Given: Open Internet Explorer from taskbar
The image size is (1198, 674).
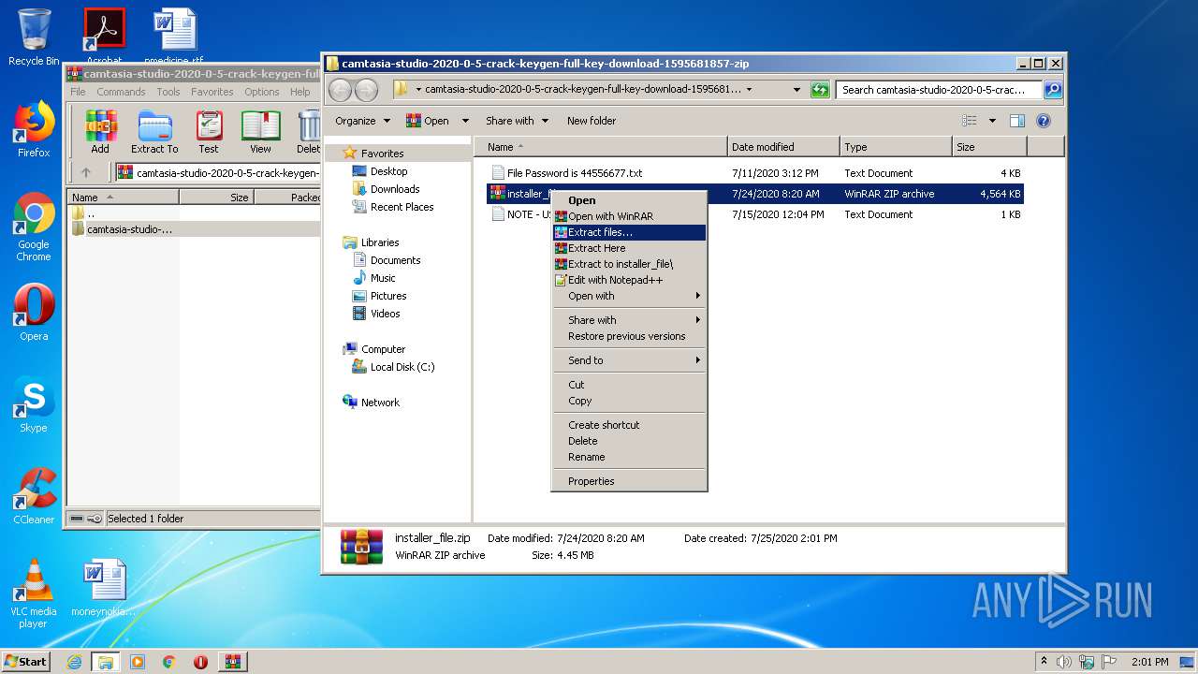Looking at the screenshot, I should click(x=74, y=662).
